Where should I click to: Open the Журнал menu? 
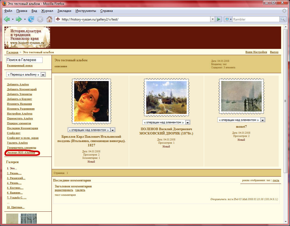[x=47, y=11]
